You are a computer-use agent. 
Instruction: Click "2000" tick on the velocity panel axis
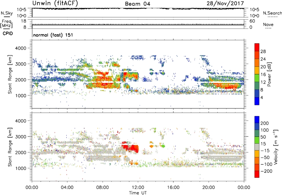[x=20, y=152]
